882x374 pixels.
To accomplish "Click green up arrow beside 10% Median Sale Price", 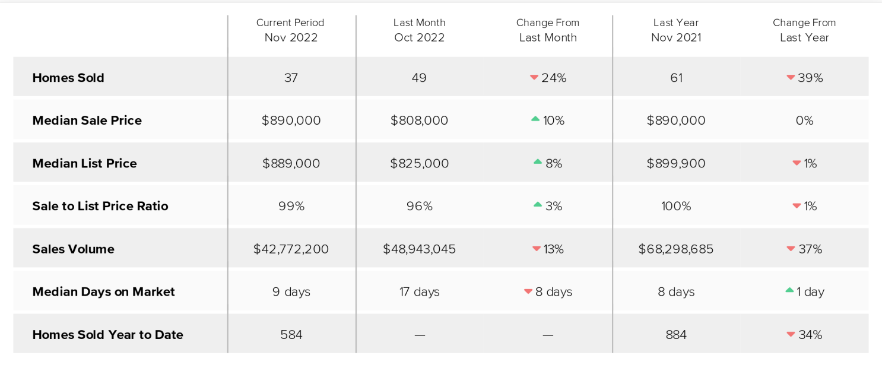I will click(x=535, y=119).
